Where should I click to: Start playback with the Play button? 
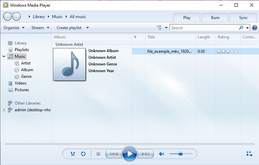[x=129, y=154]
